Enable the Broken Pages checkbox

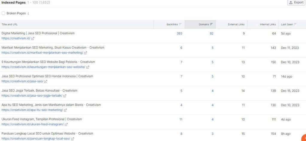click(3, 13)
